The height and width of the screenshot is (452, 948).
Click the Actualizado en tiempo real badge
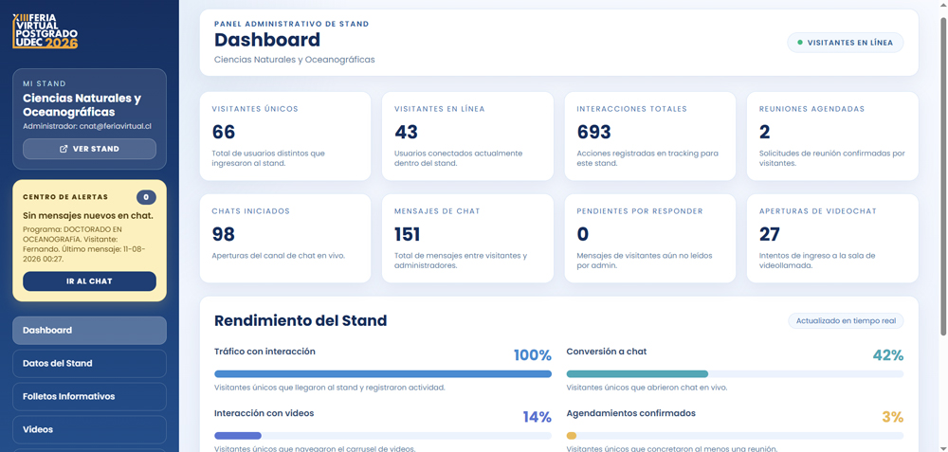(x=846, y=321)
